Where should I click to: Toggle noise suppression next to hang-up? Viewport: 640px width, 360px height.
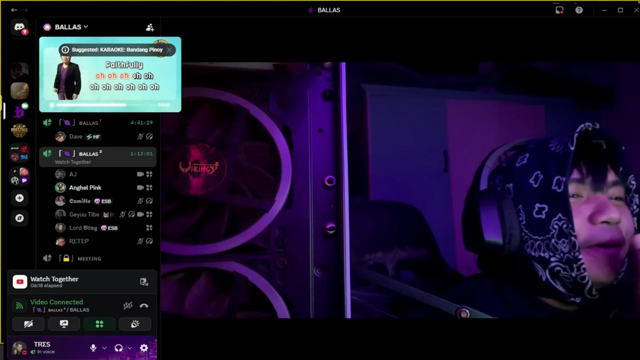128,305
